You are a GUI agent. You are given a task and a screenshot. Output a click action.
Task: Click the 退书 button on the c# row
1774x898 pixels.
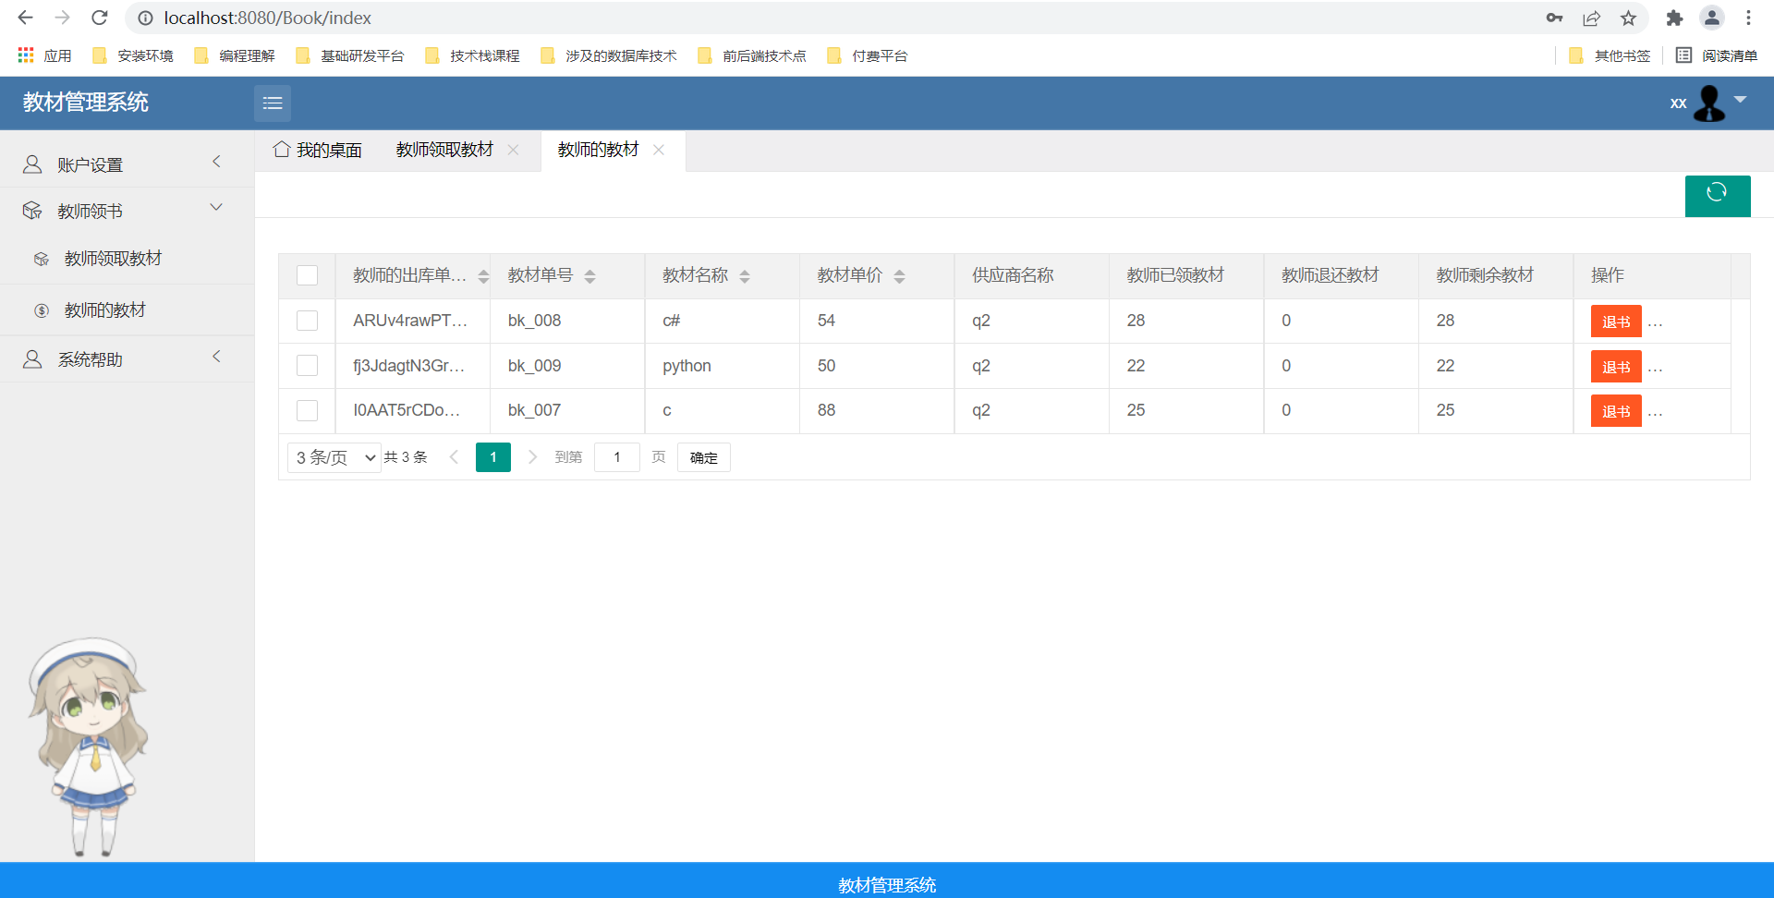[1615, 321]
